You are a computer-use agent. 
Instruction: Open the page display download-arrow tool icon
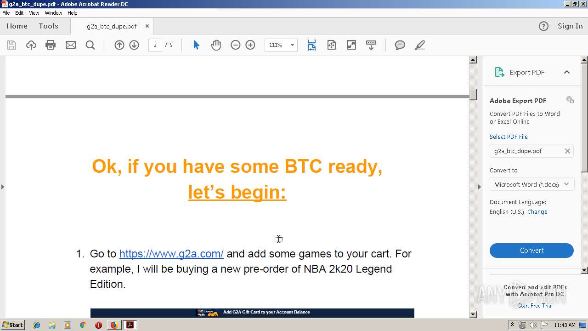pos(371,45)
